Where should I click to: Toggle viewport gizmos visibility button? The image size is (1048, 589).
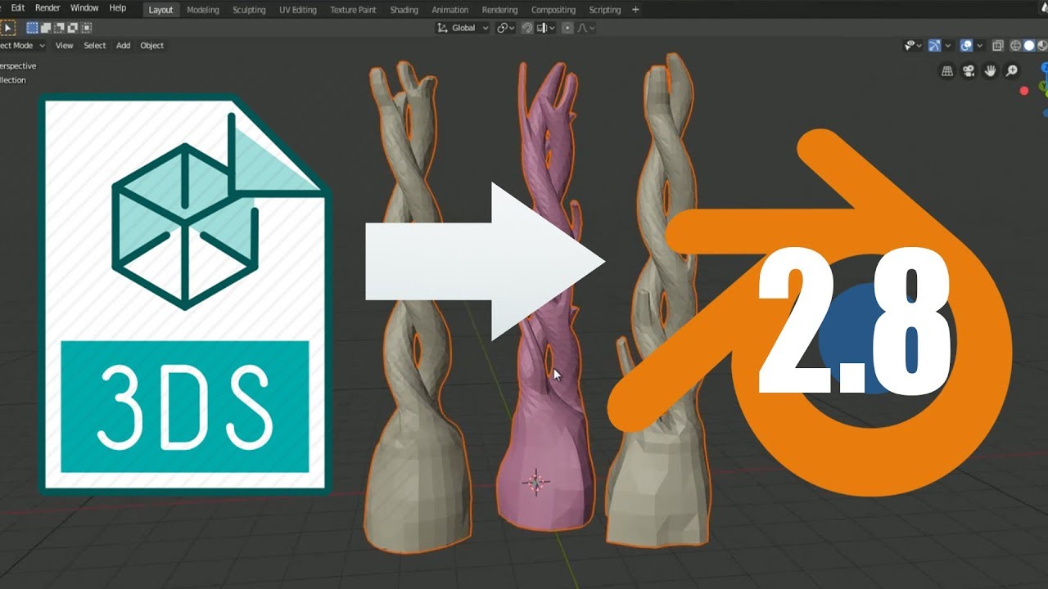[x=934, y=46]
